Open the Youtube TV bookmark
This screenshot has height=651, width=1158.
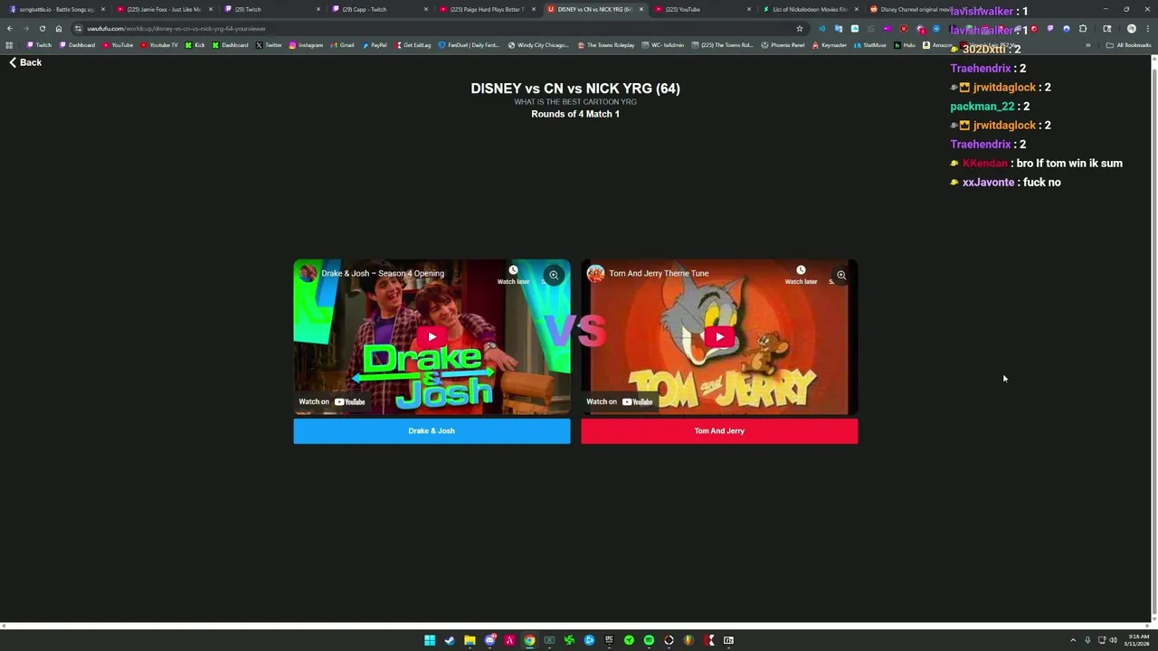click(158, 45)
